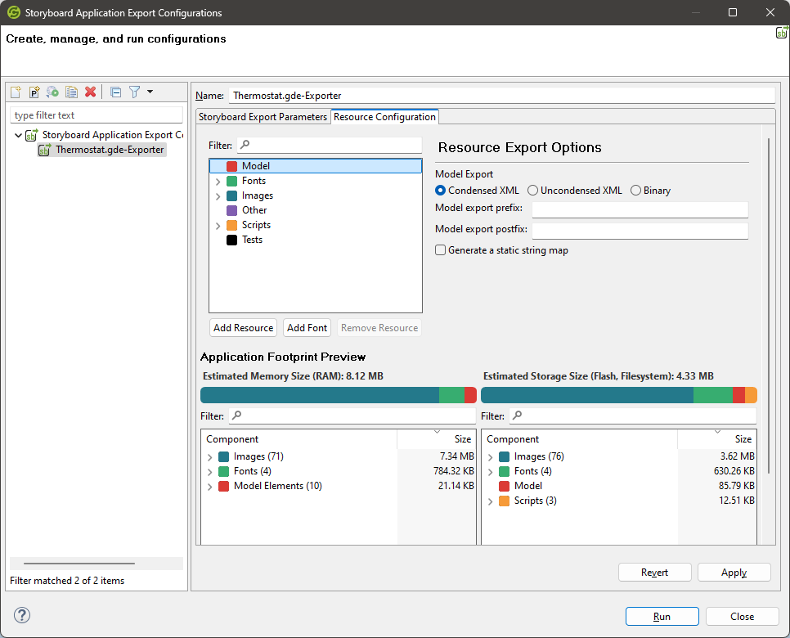Viewport: 790px width, 638px height.
Task: Click the memory size Filter field
Action: [352, 416]
